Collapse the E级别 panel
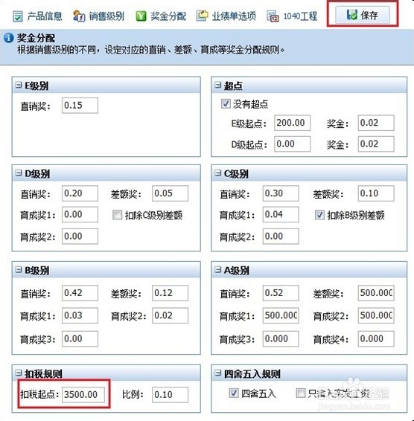Screen dimensions: 414x421 coord(19,86)
